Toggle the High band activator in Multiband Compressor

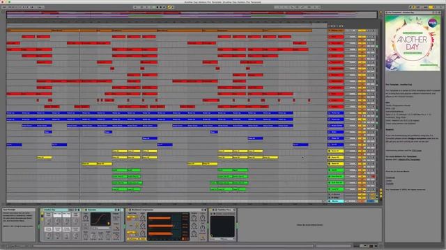pos(132,217)
